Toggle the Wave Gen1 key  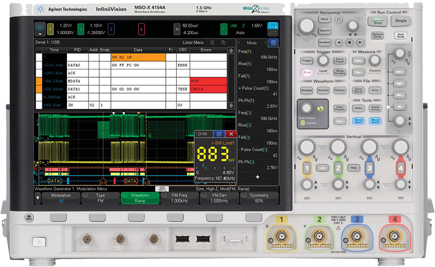(358, 121)
